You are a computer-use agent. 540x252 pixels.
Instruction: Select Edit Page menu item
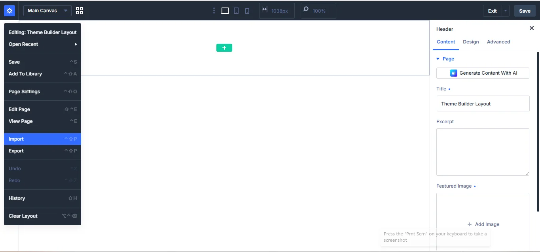(x=43, y=109)
